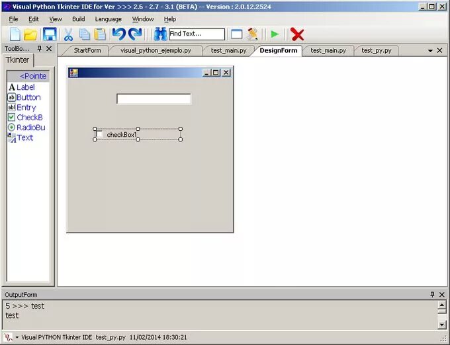Select the Tkinter toolbox tab
Image resolution: width=450 pixels, height=345 pixels.
pos(17,60)
